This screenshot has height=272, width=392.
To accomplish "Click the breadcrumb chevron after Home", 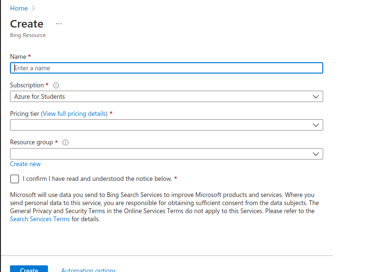I will click(x=33, y=8).
